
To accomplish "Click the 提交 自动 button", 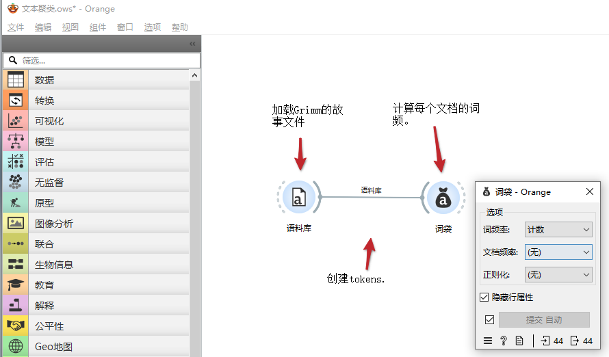I will click(x=544, y=320).
